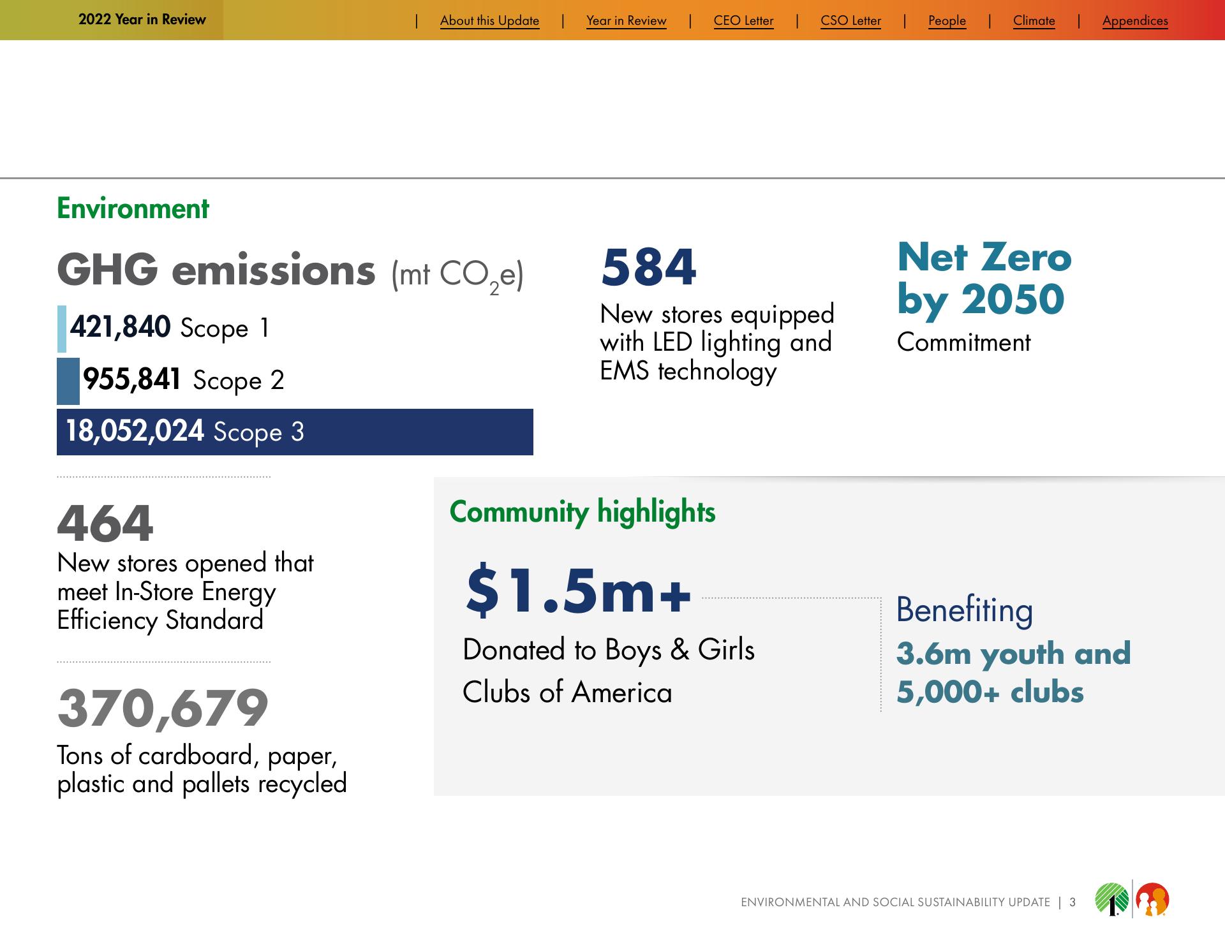Click the Environment heading
Image resolution: width=1225 pixels, height=940 pixels.
click(x=133, y=209)
